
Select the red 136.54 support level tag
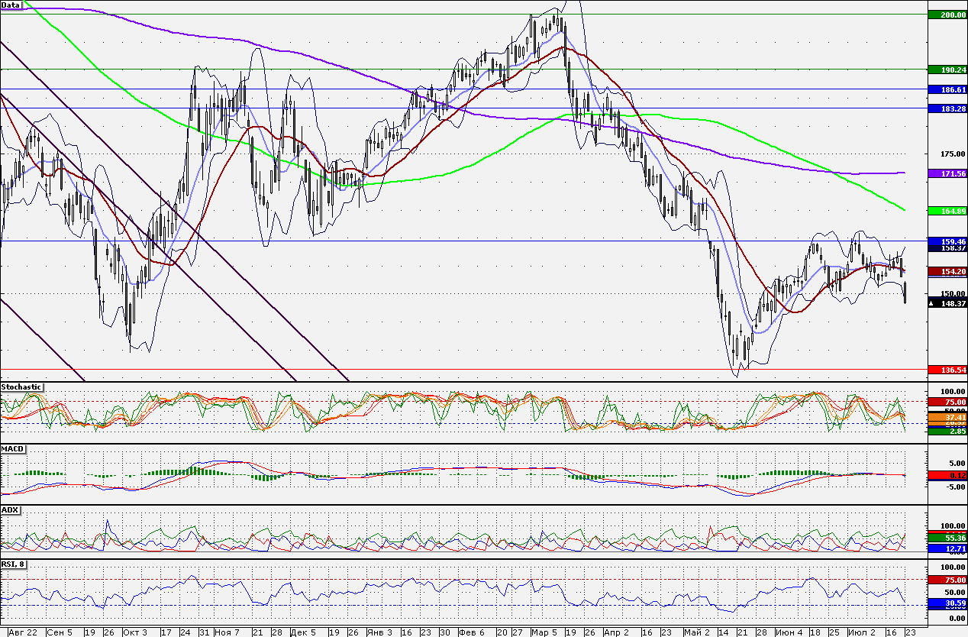coord(947,370)
